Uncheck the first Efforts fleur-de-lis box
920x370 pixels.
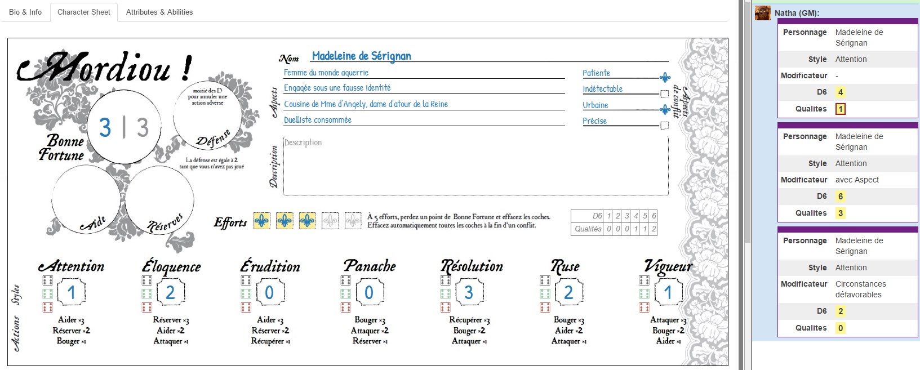[x=261, y=221]
